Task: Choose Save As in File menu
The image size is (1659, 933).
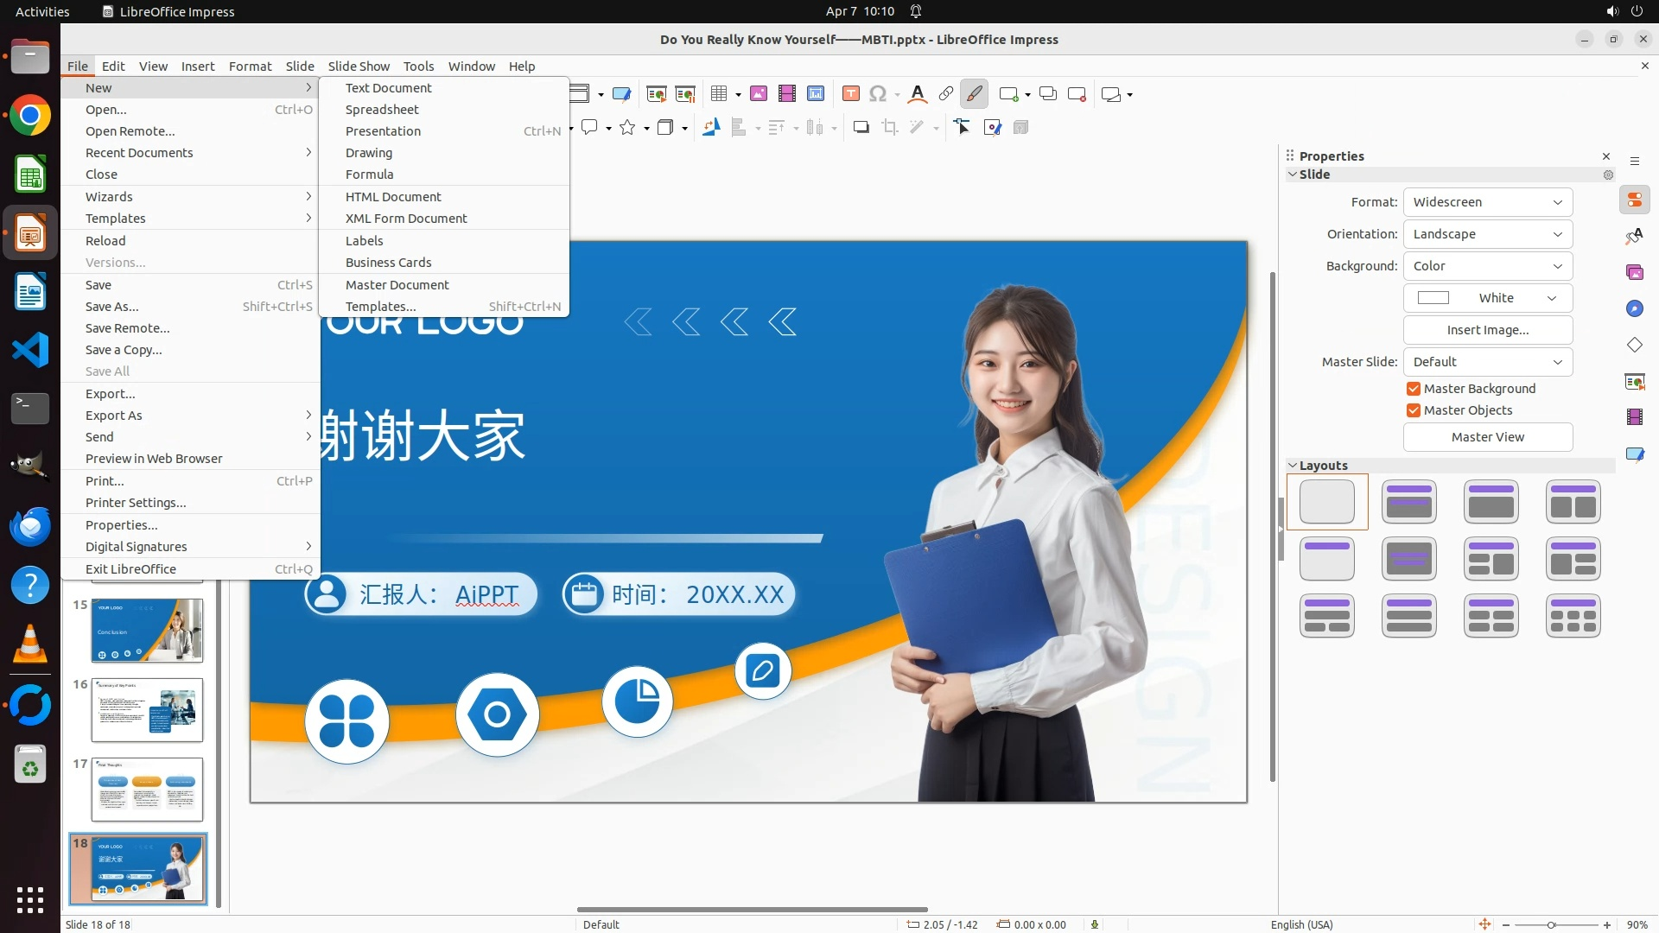Action: [111, 307]
